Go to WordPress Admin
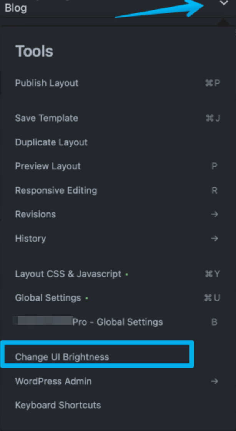236x431 pixels. [x=53, y=381]
